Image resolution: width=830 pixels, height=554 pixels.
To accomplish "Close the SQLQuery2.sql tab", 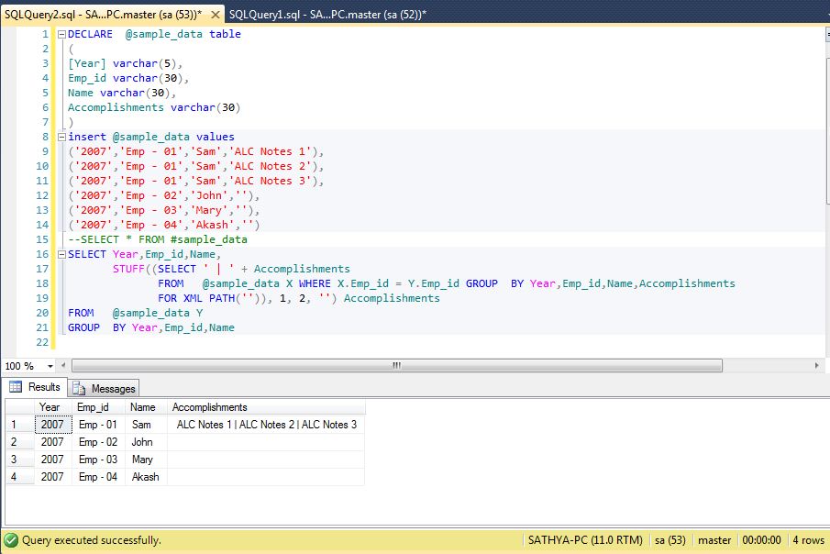I will pos(215,15).
